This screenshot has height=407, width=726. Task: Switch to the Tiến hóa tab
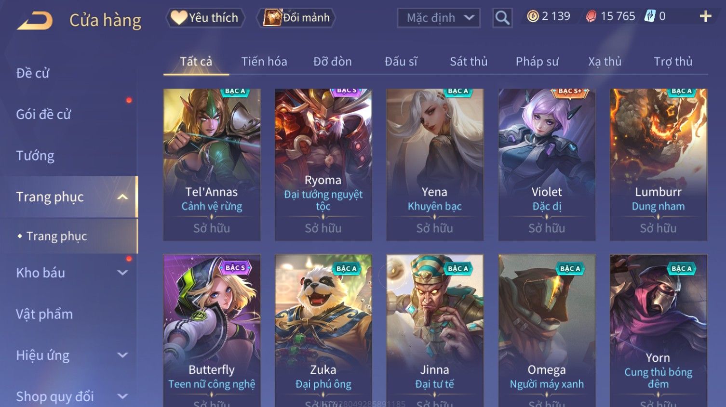pyautogui.click(x=264, y=62)
